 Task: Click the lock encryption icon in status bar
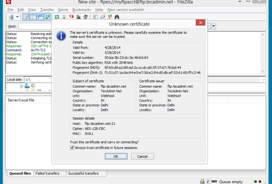pos(202,181)
